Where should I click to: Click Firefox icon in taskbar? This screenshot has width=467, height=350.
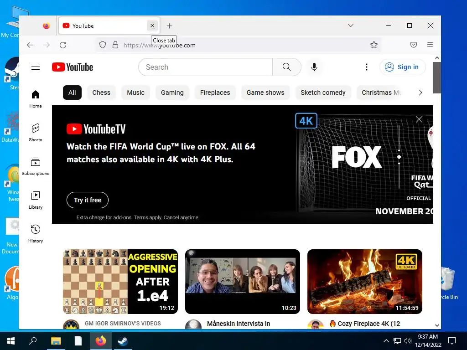click(100, 341)
